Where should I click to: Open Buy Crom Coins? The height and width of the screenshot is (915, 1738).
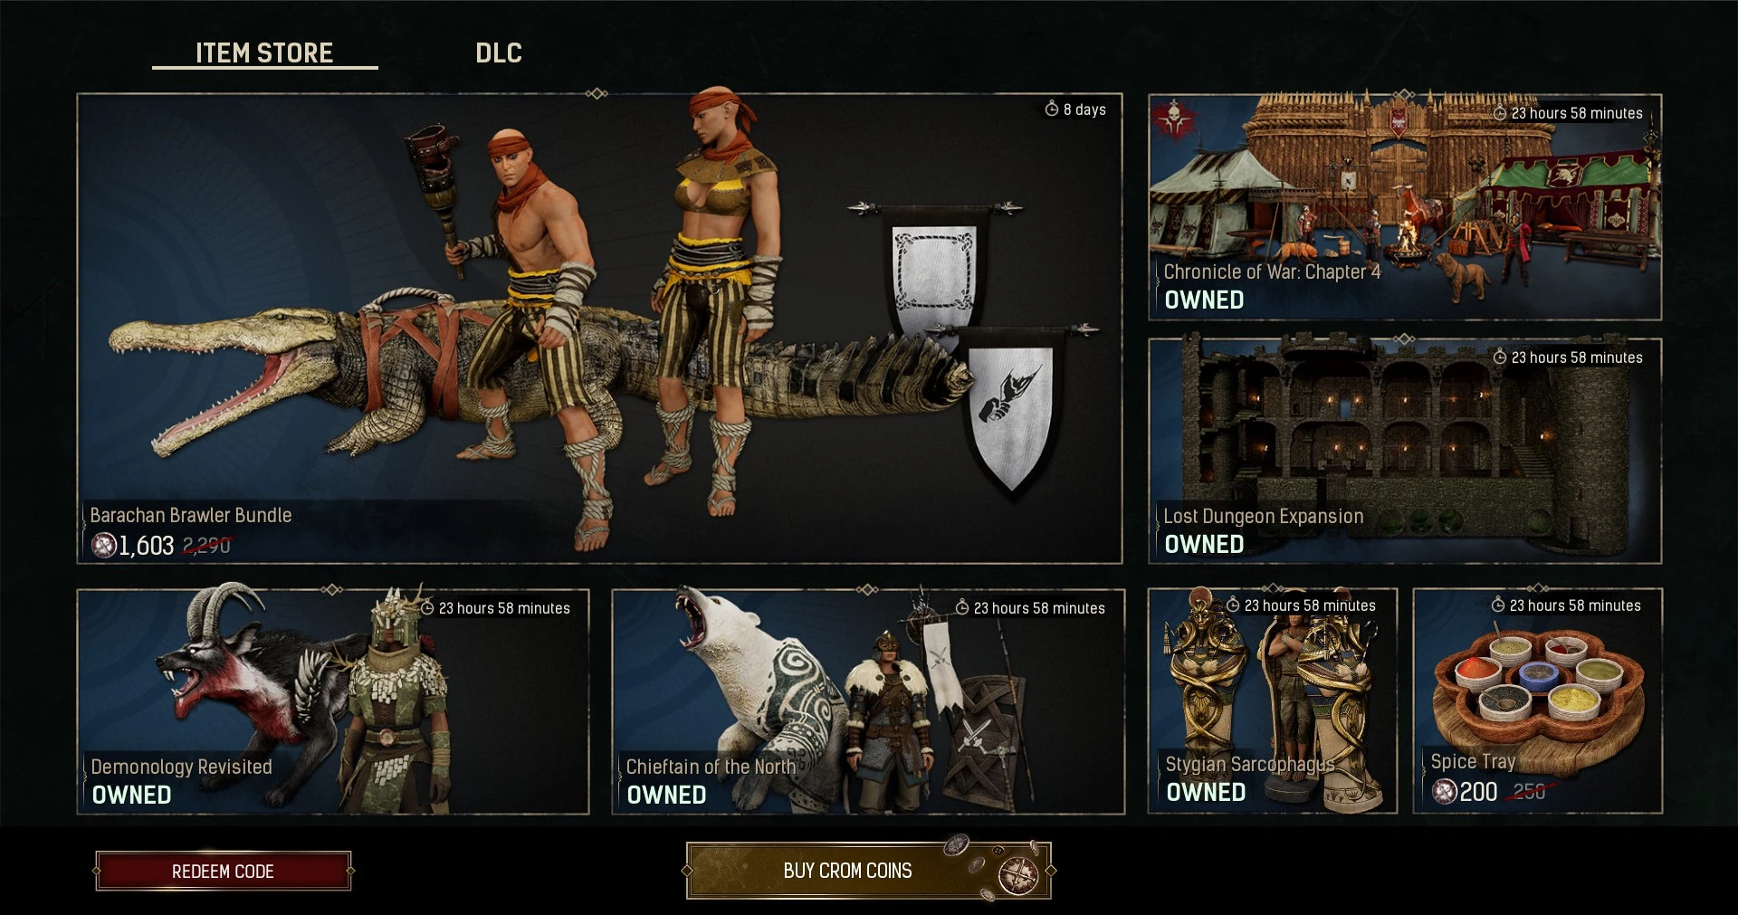pos(868,871)
